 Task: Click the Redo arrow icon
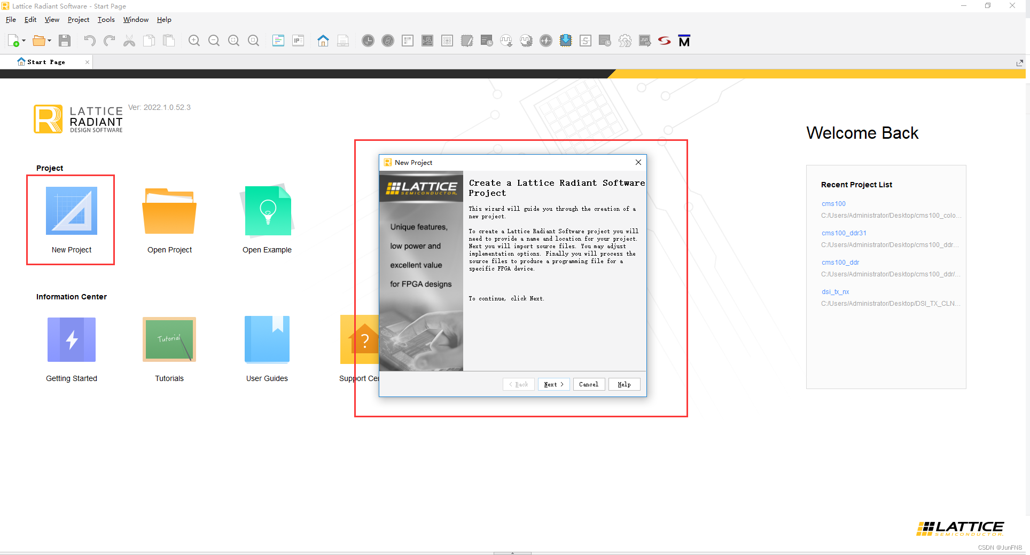(x=110, y=41)
